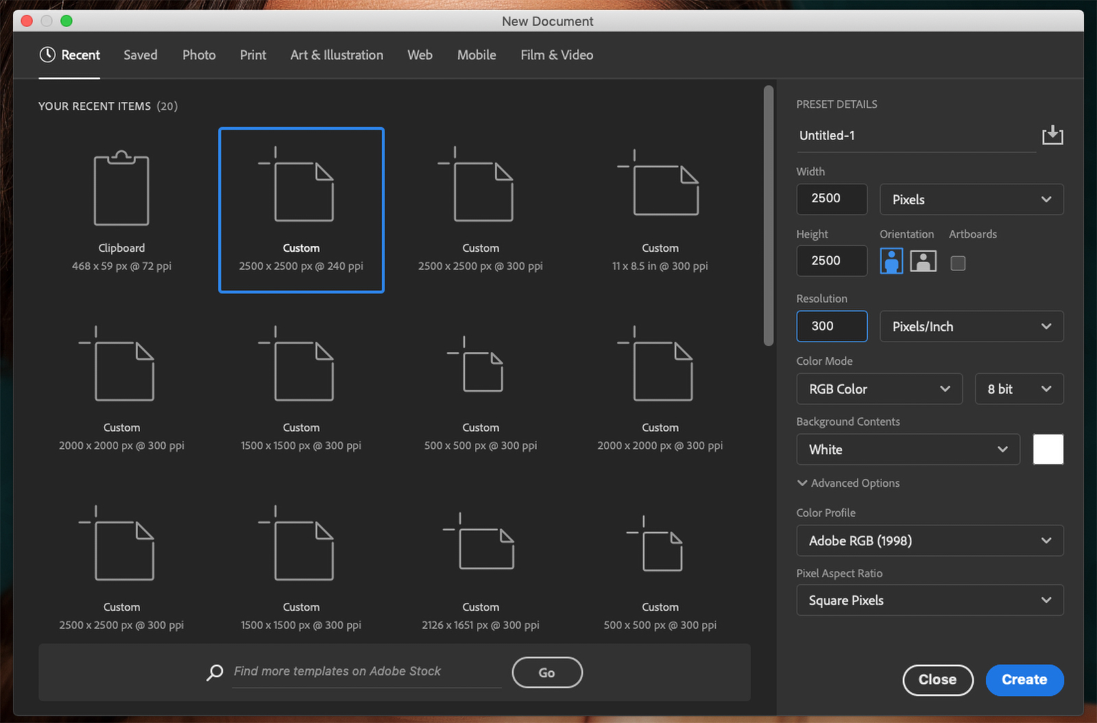
Task: Click the recent items scrollbar
Action: [769, 216]
